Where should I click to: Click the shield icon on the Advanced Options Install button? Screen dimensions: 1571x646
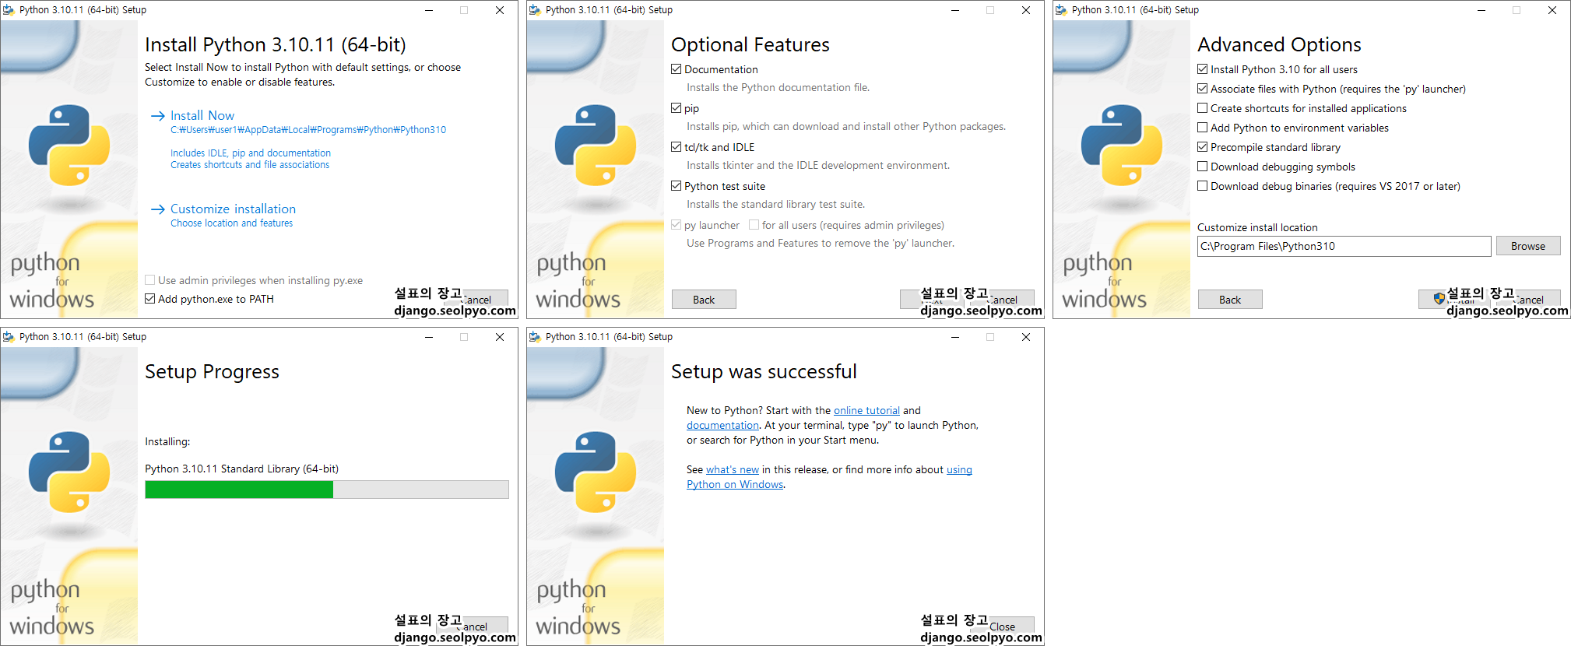coord(1439,299)
